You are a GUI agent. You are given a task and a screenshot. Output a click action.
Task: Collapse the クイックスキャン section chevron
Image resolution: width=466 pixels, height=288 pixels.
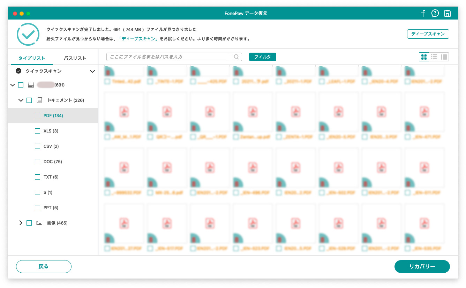coord(92,71)
